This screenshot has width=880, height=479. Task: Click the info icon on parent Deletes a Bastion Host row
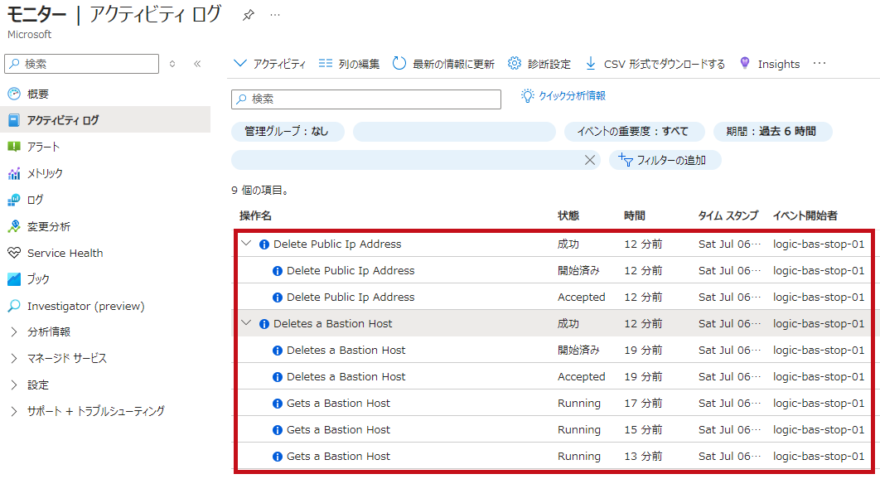[264, 324]
